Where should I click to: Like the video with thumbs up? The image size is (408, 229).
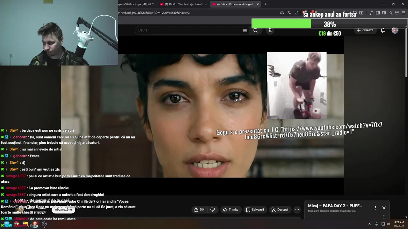coord(199,210)
